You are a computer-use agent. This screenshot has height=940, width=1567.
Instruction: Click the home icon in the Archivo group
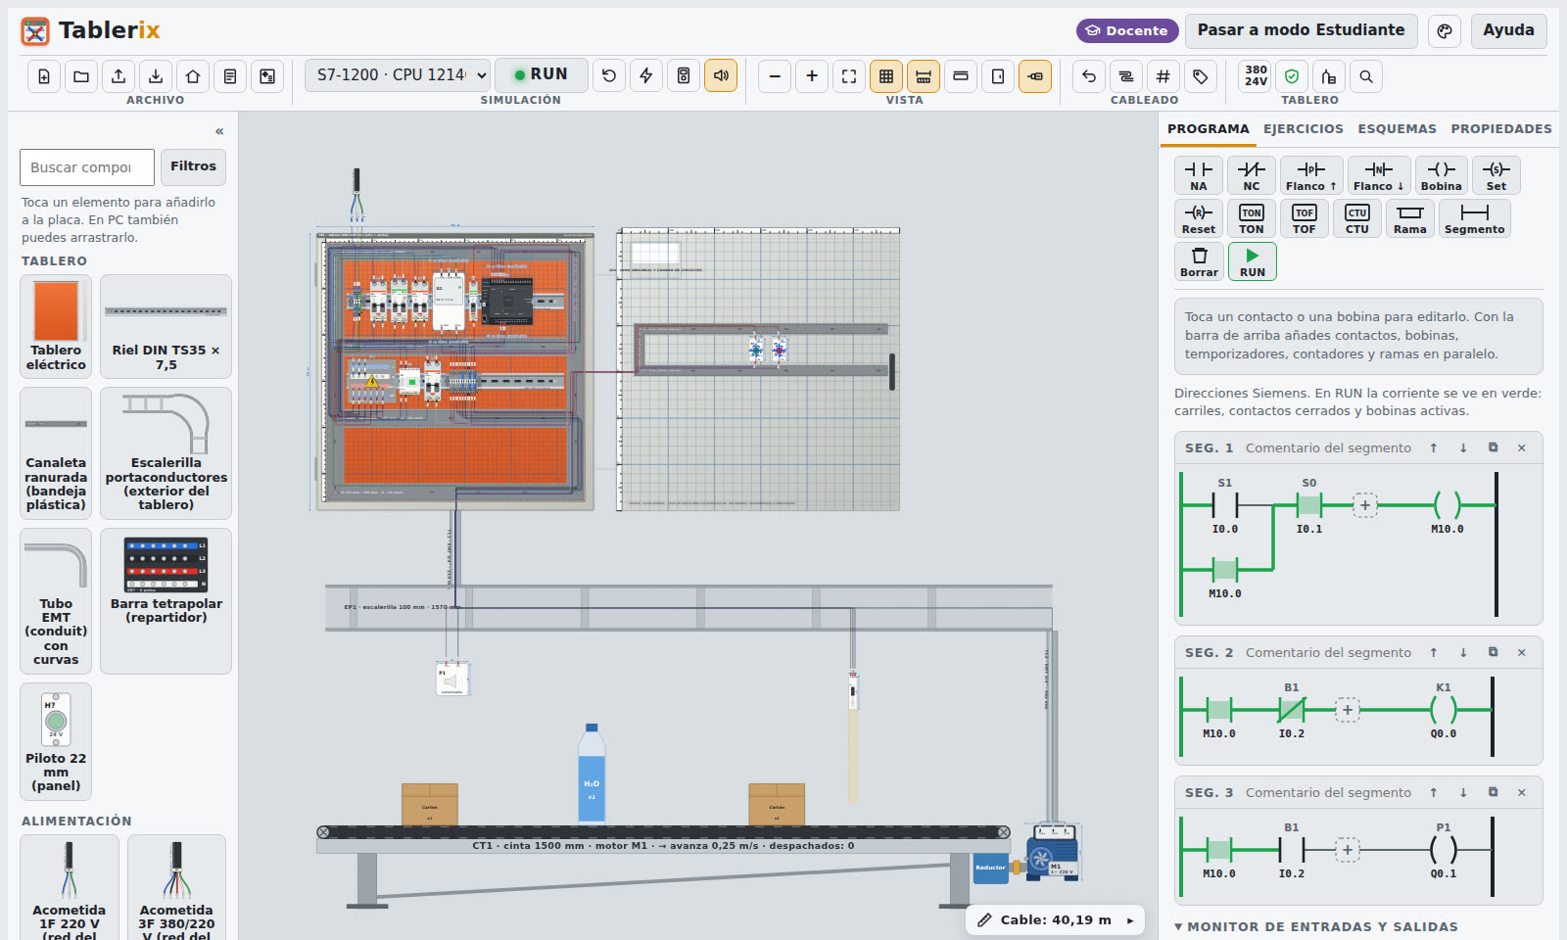(x=193, y=76)
